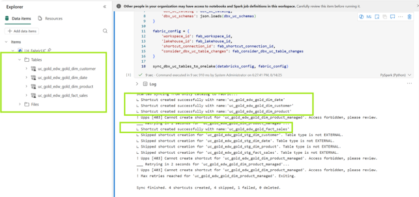Select the Tables folder label

pyautogui.click(x=37, y=60)
